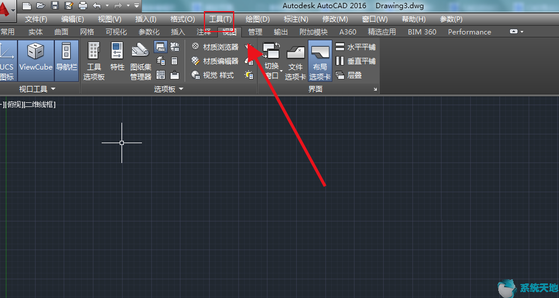Open the 修改(M) menu

coord(335,19)
